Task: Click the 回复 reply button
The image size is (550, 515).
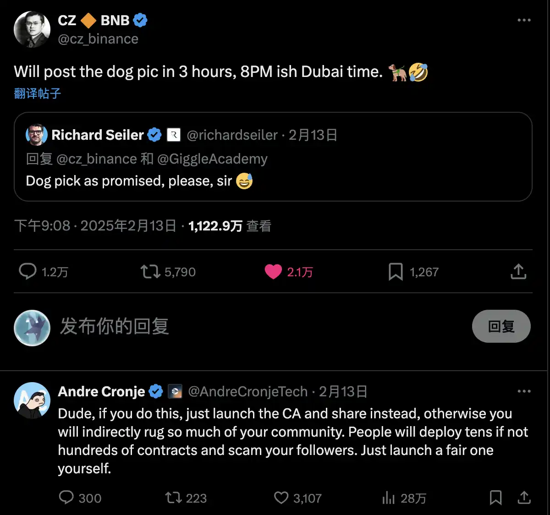Action: pyautogui.click(x=501, y=326)
